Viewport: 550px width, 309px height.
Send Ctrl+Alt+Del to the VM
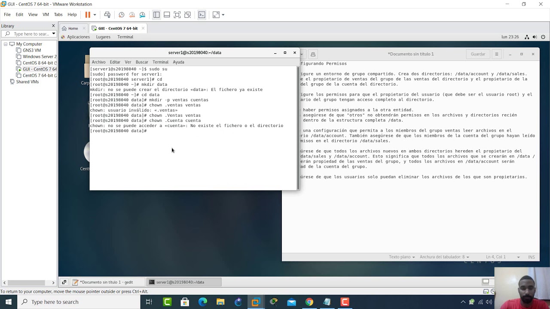click(x=107, y=15)
